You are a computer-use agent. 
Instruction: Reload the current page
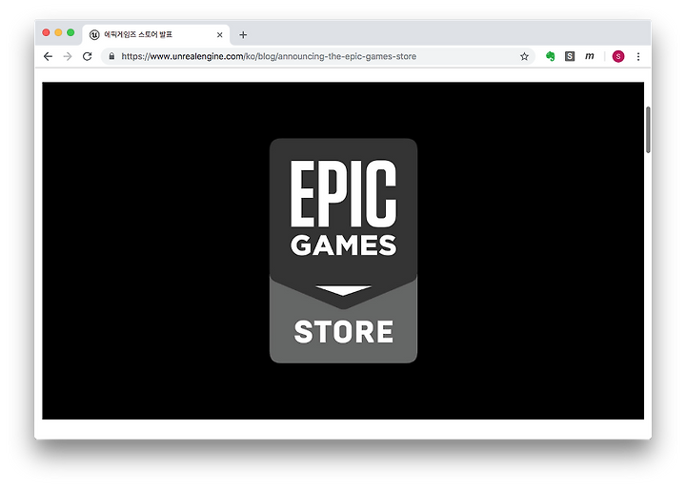(x=88, y=56)
